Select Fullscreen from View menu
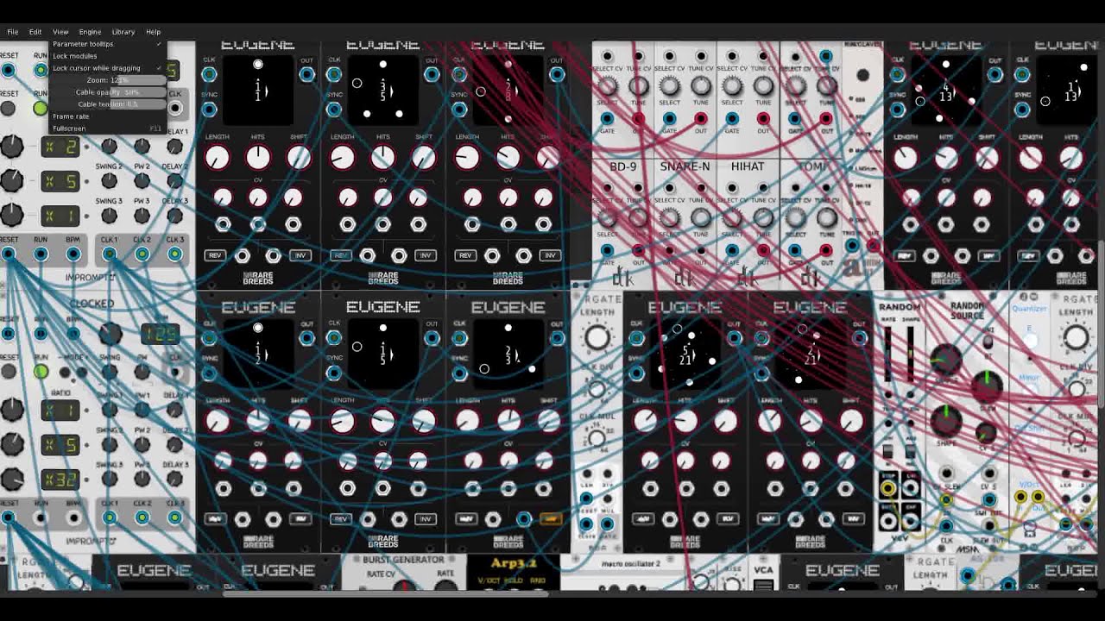 [107, 129]
